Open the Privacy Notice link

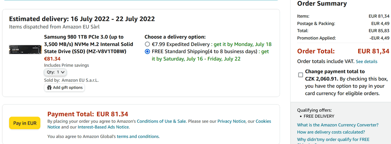coord(231,122)
